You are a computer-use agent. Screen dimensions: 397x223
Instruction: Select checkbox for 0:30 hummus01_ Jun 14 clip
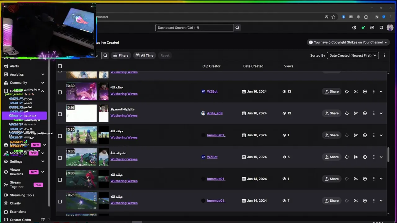(60, 180)
